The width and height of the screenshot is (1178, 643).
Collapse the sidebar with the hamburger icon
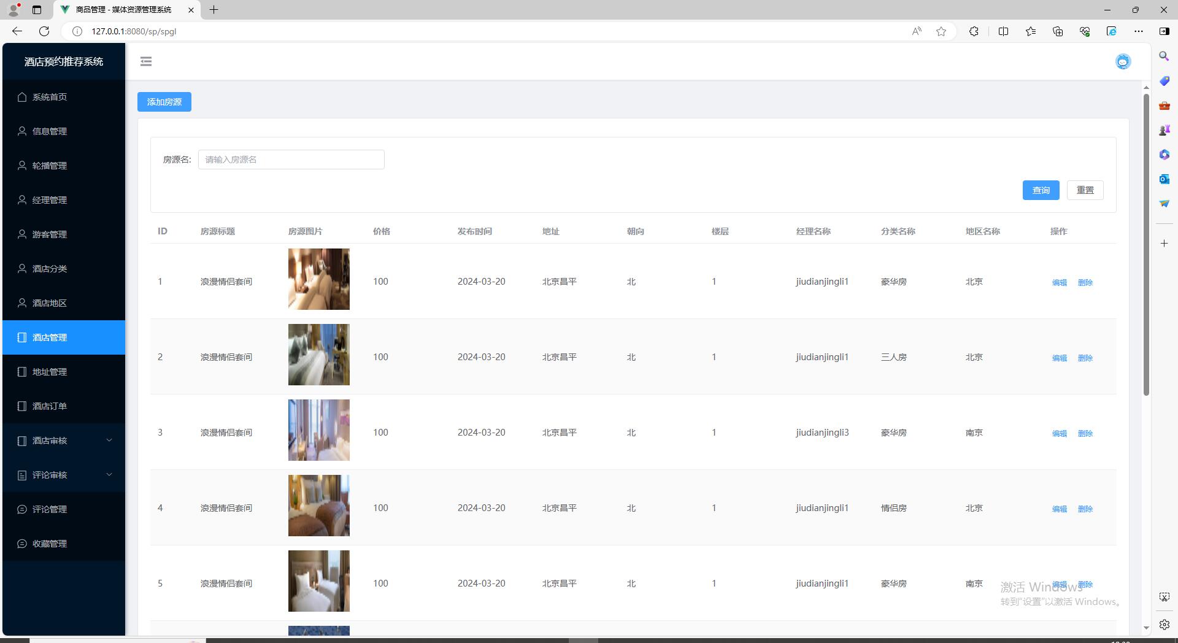point(146,61)
